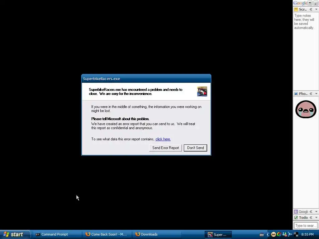Click the Send Error Report button
Image resolution: width=319 pixels, height=239 pixels.
pos(165,148)
